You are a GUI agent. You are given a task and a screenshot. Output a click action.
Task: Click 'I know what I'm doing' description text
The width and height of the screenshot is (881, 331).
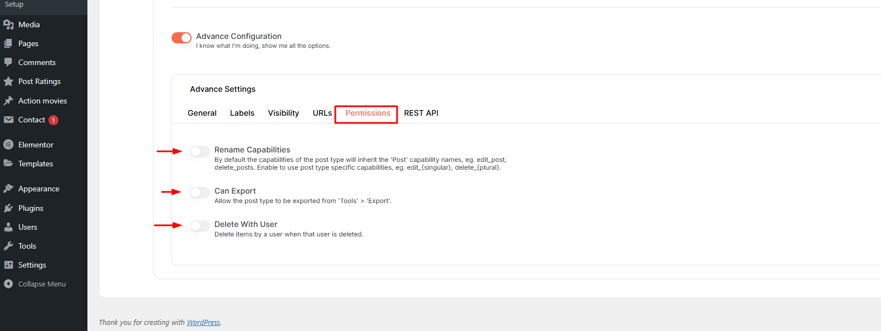[263, 46]
